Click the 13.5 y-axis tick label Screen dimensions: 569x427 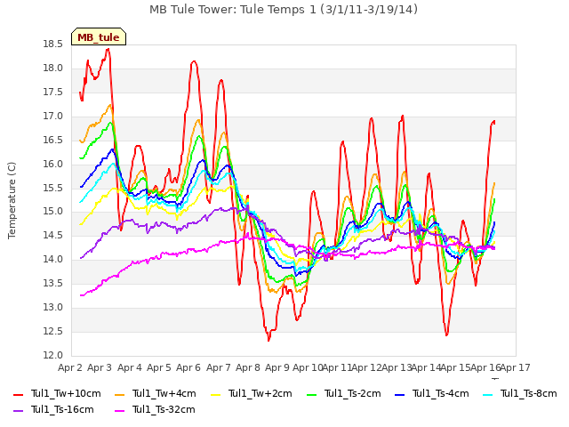(x=52, y=284)
